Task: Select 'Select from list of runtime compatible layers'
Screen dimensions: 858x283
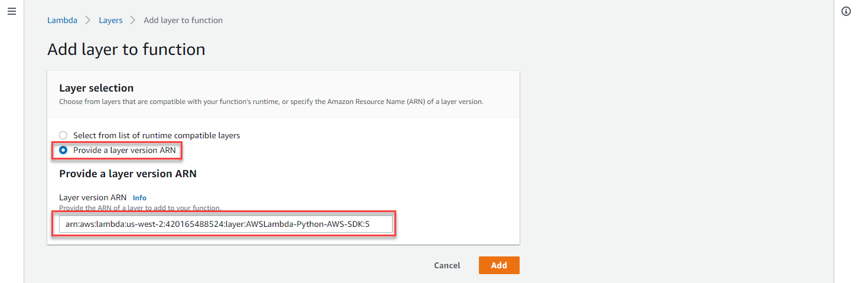Action: tap(63, 135)
